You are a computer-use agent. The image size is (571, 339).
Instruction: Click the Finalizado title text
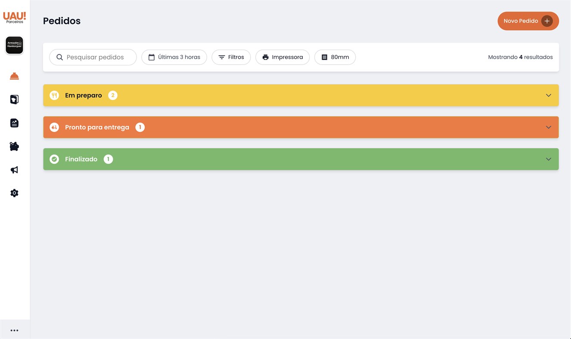pos(81,159)
